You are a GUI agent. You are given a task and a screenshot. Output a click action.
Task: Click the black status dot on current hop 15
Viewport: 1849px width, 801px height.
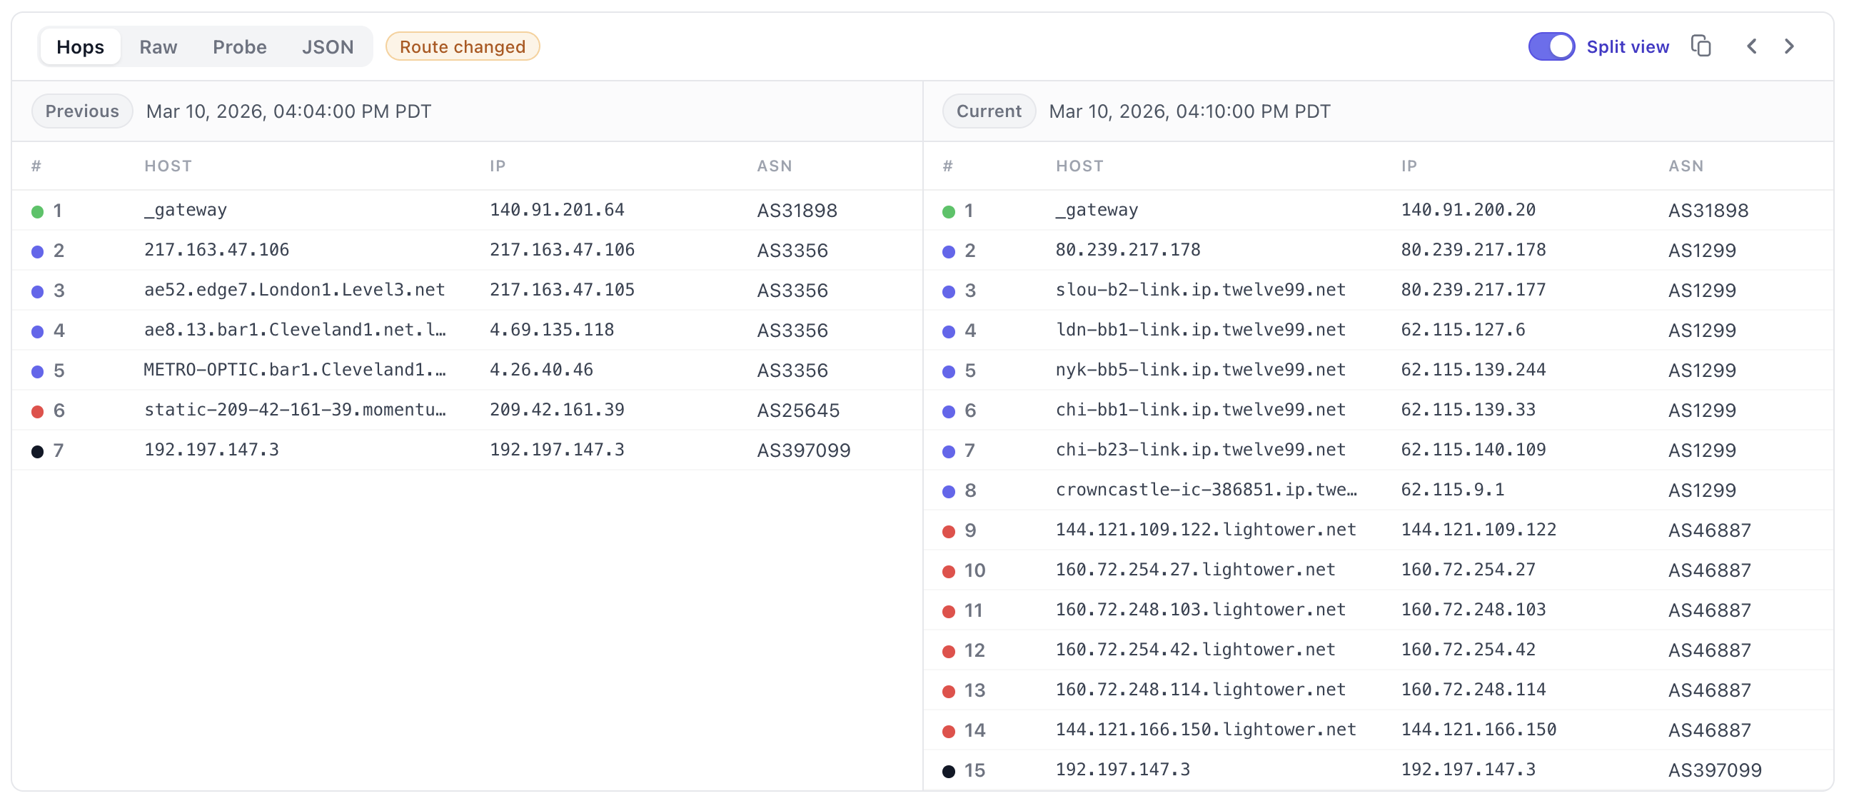(x=949, y=770)
